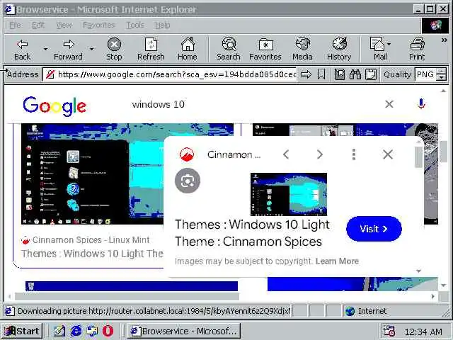Click the binoculars find icon
453x340 pixels.
pyautogui.click(x=355, y=74)
